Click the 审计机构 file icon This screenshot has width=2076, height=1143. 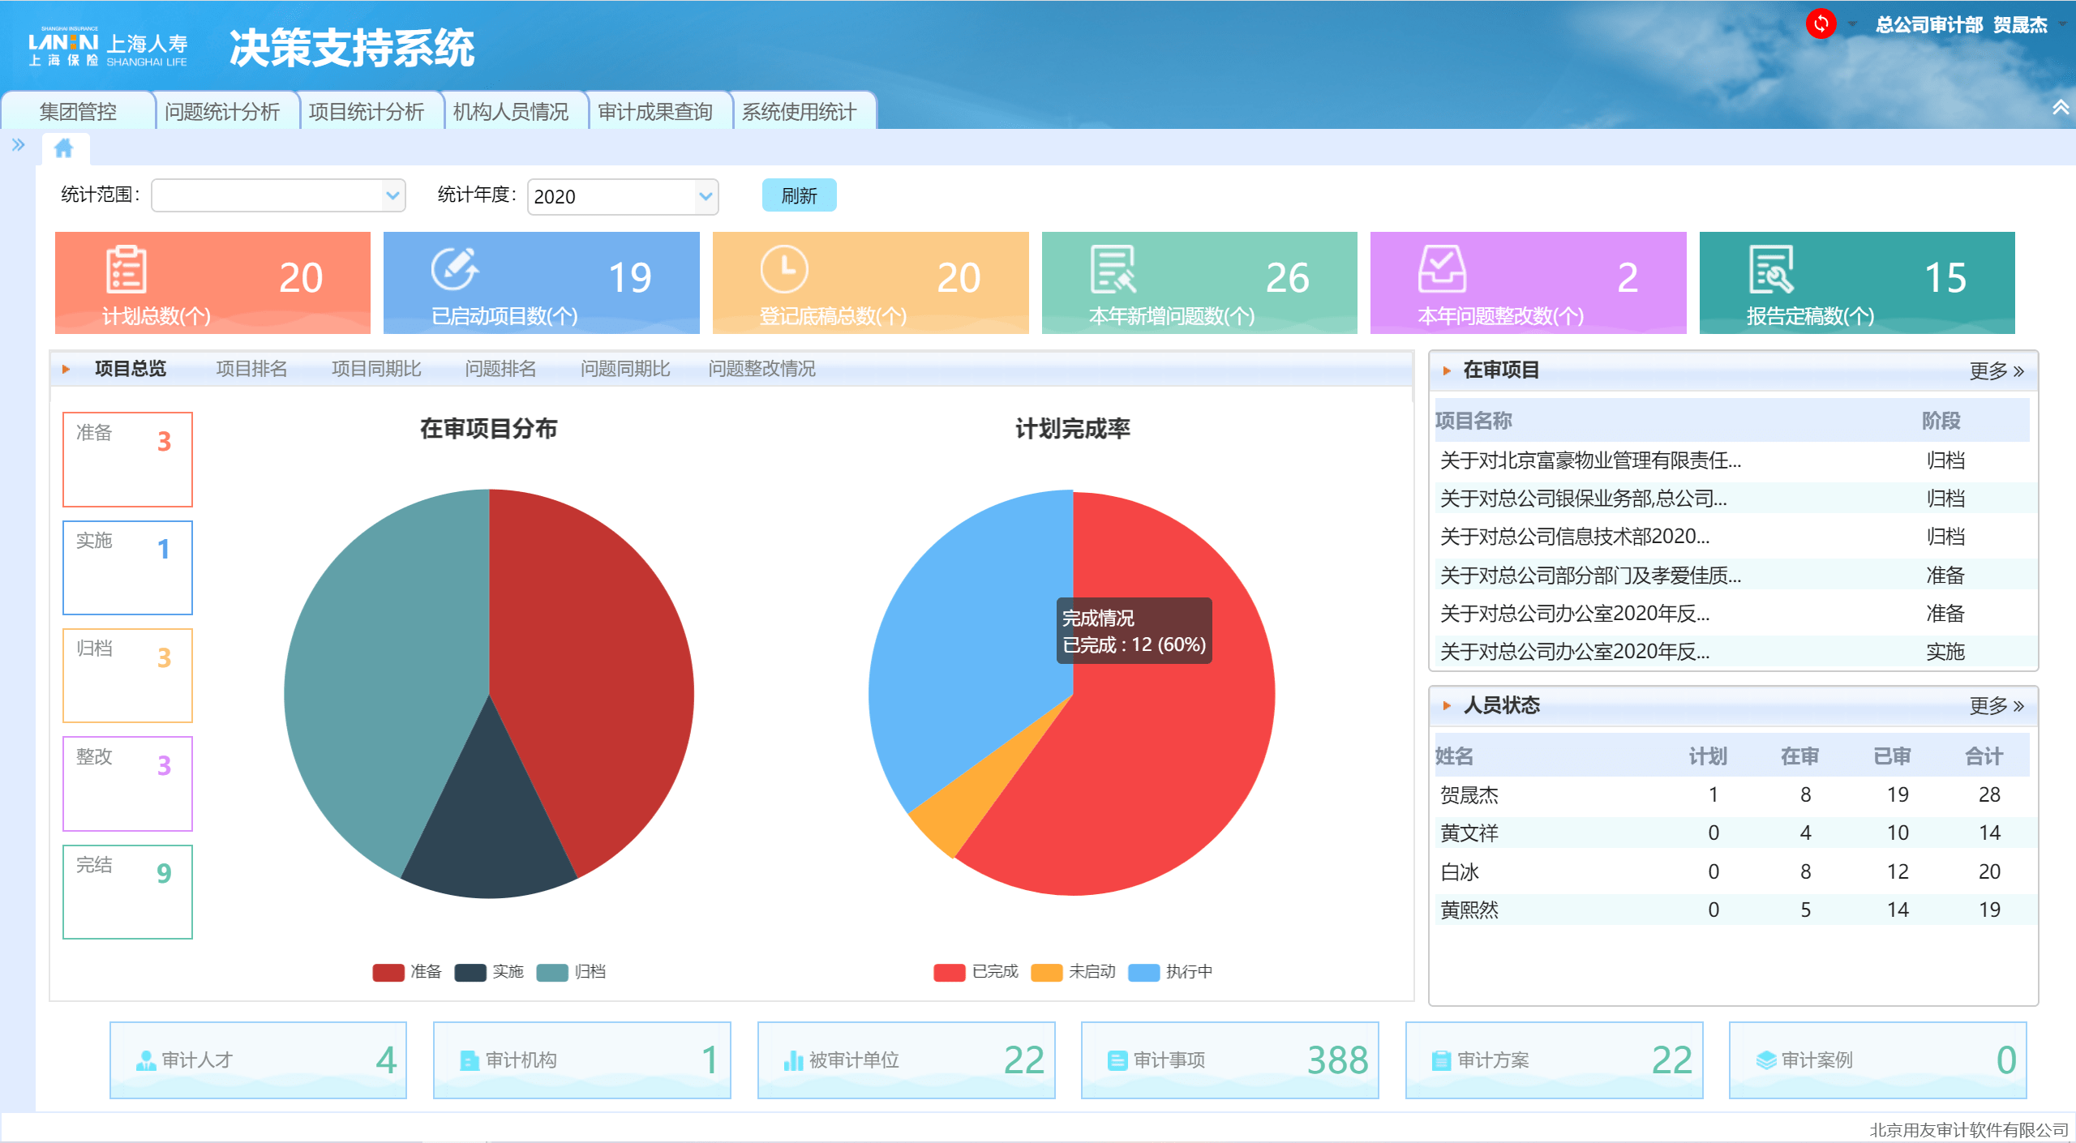[470, 1060]
